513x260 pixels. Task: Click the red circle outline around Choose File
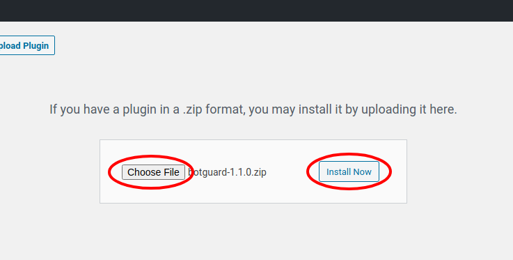pos(111,172)
